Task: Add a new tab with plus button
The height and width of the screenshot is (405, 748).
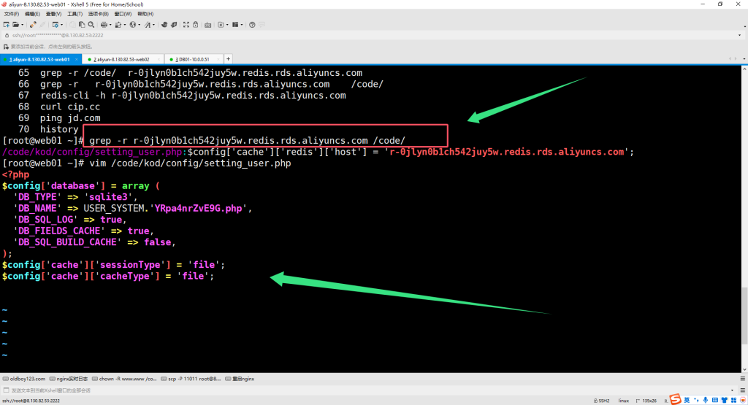Action: tap(228, 58)
